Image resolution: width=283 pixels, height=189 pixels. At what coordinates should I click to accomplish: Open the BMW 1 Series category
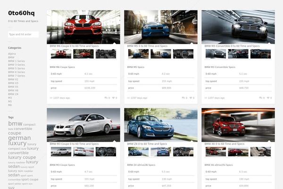(17, 61)
